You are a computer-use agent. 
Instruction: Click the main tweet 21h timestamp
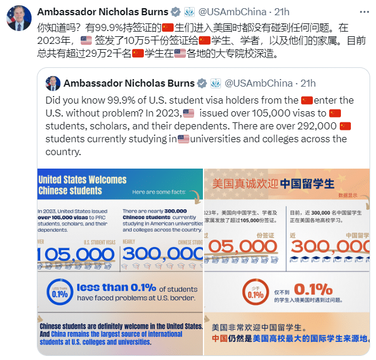(x=282, y=12)
